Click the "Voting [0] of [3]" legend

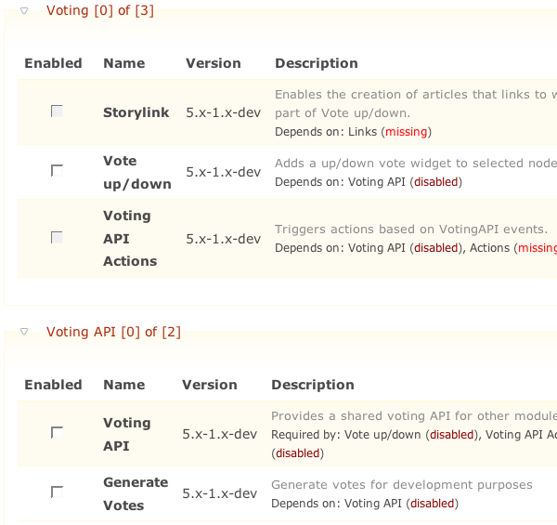tap(100, 11)
